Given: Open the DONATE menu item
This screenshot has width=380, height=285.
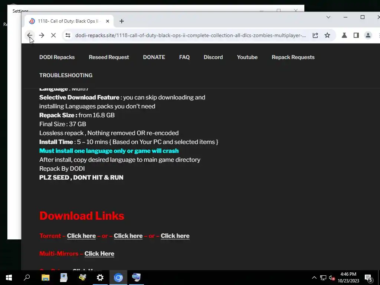Looking at the screenshot, I should click(154, 57).
